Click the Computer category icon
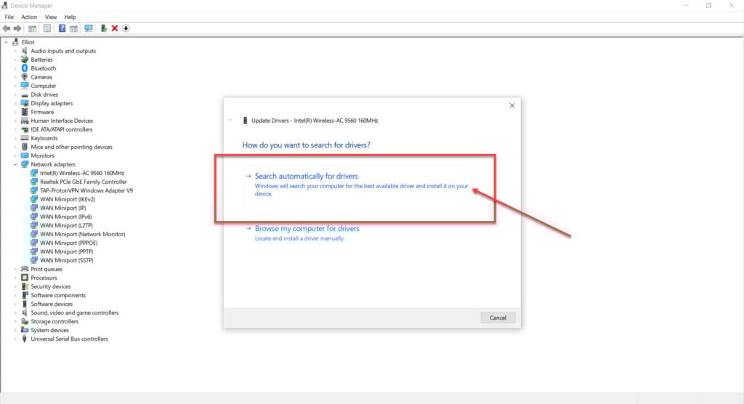This screenshot has width=744, height=404. 25,86
